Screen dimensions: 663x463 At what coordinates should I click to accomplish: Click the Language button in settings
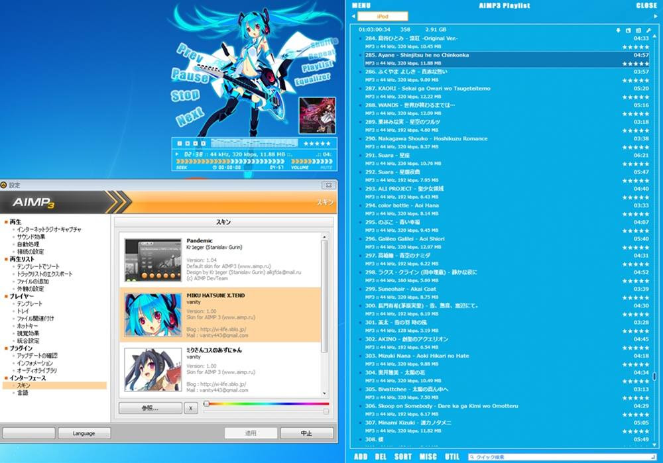click(x=84, y=433)
